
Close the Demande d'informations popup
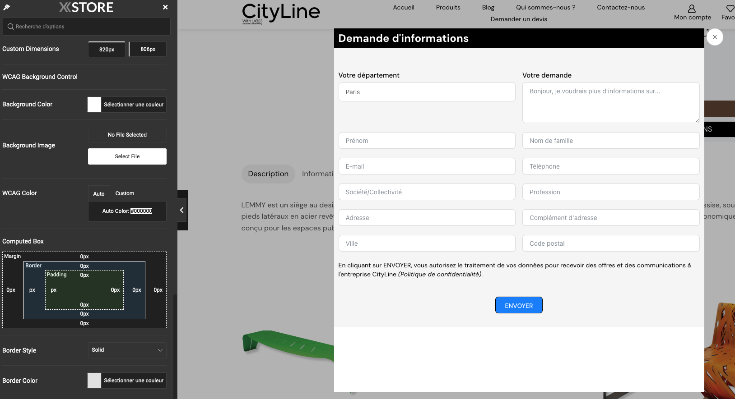(715, 37)
